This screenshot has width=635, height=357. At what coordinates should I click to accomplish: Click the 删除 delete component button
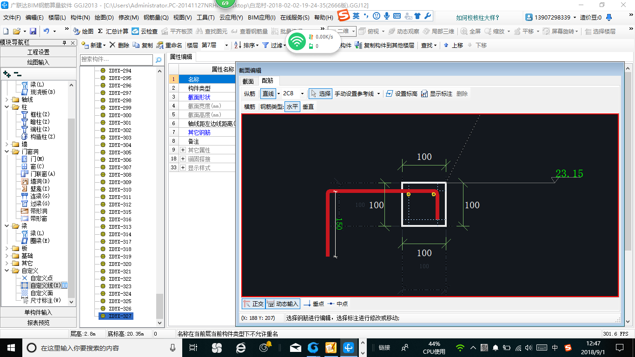pos(119,45)
